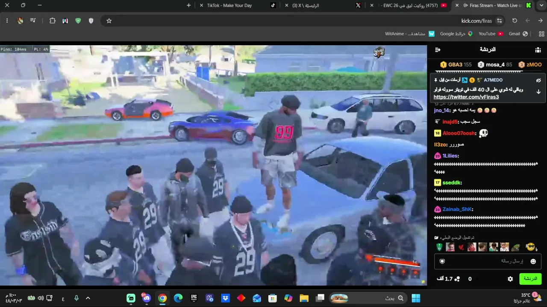Toggle the microphone icon in system tray

(x=76, y=298)
